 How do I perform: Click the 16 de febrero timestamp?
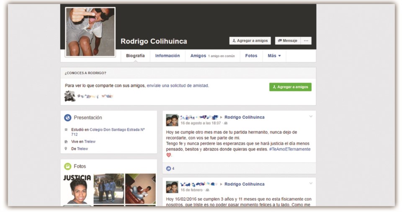[x=191, y=190]
